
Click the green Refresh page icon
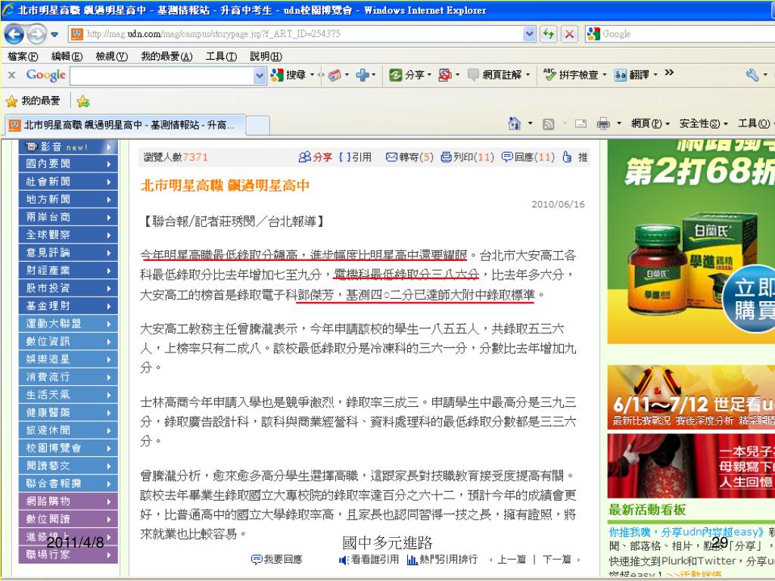549,34
